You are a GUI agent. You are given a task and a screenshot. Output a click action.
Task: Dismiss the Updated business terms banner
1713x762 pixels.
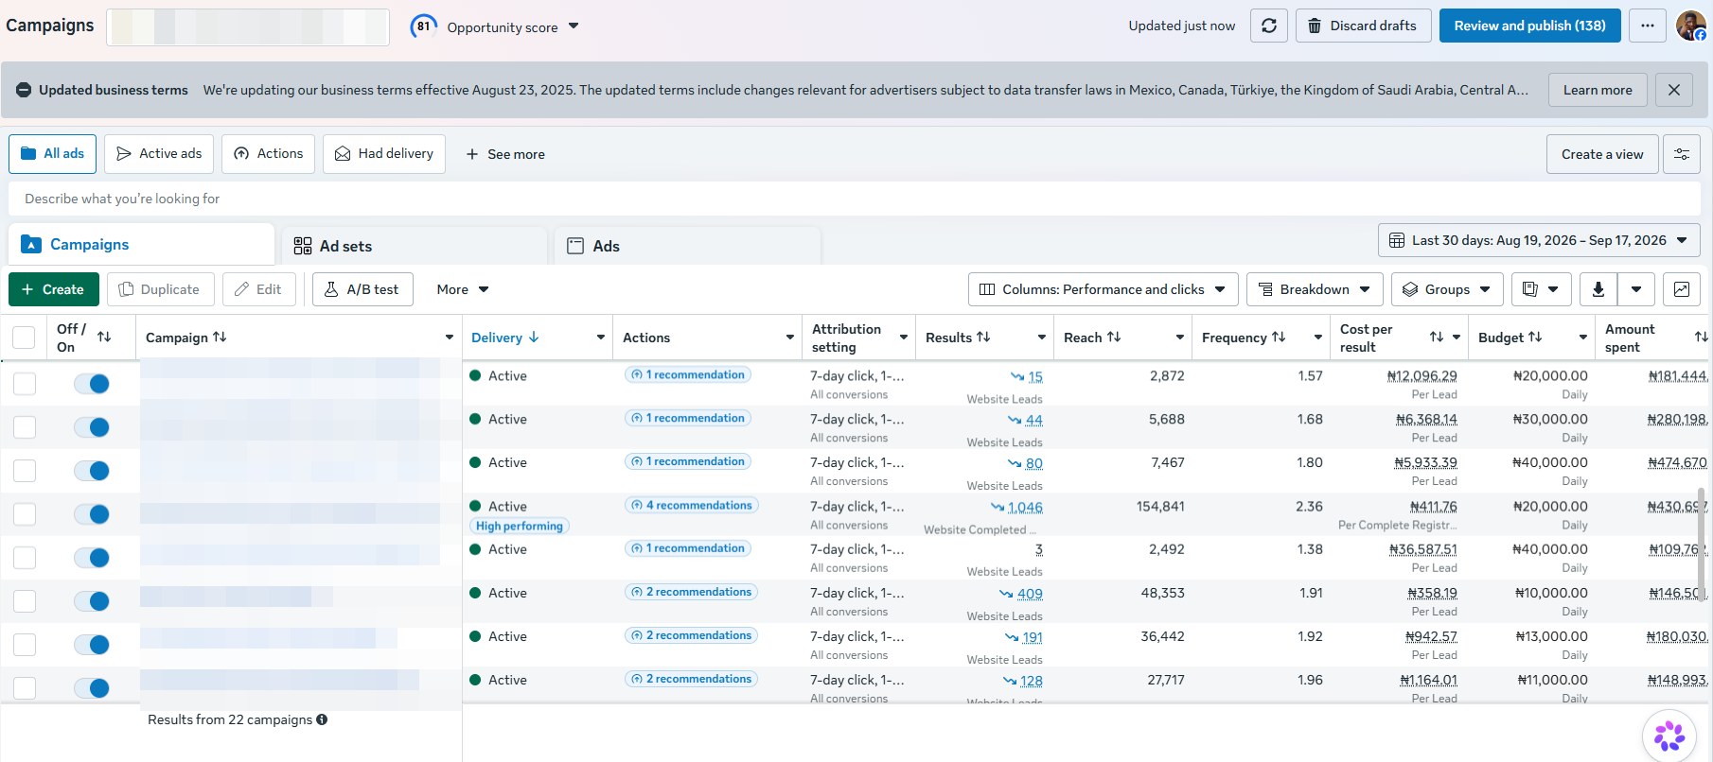(x=1674, y=90)
